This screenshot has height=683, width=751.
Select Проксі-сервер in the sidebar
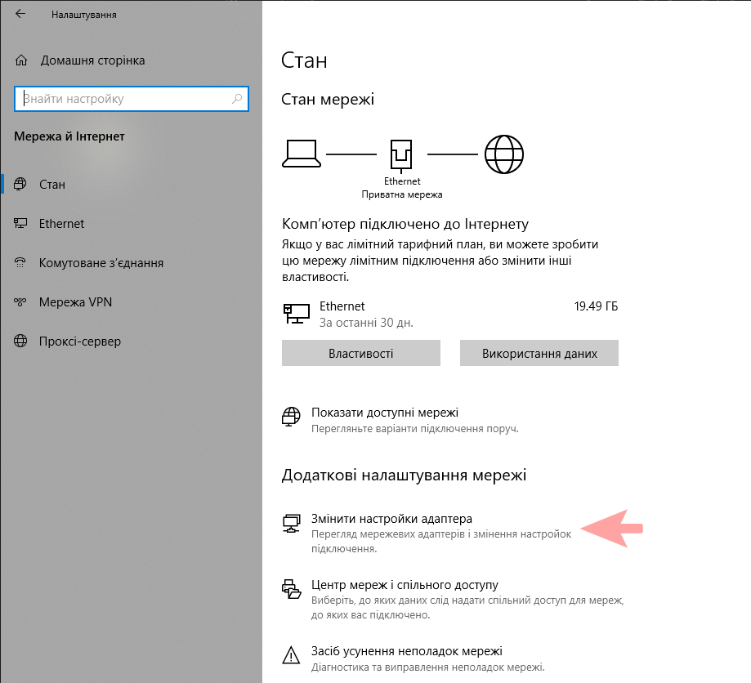coord(79,341)
